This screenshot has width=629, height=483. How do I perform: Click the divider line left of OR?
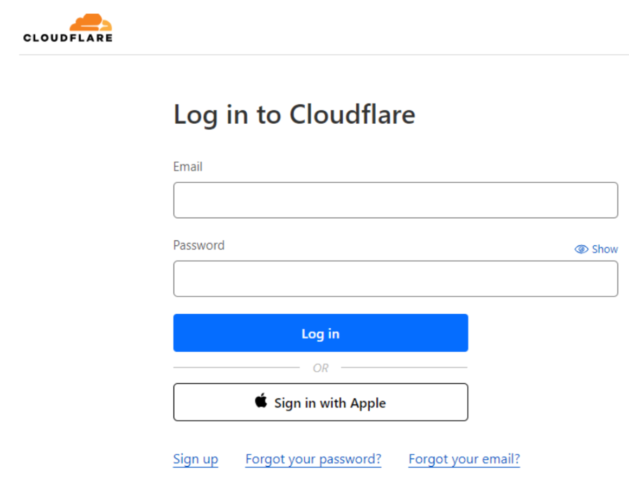236,367
